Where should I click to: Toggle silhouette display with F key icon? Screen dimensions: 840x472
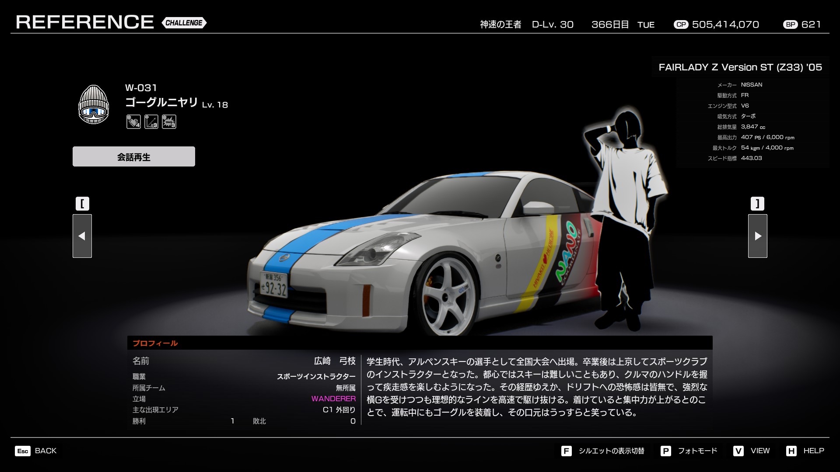(566, 451)
